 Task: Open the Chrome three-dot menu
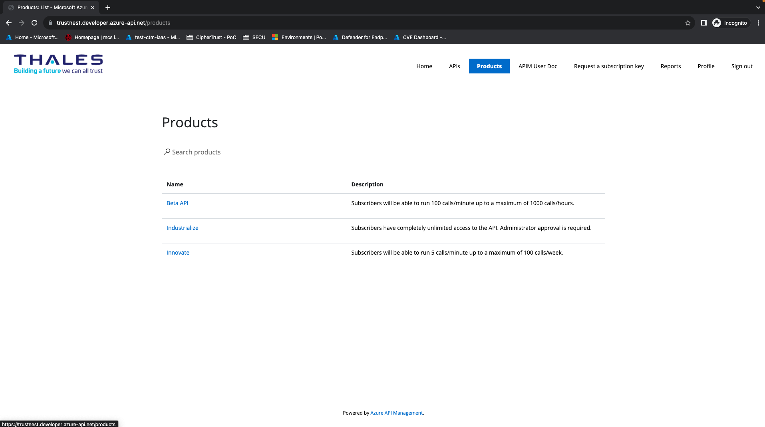coord(758,23)
